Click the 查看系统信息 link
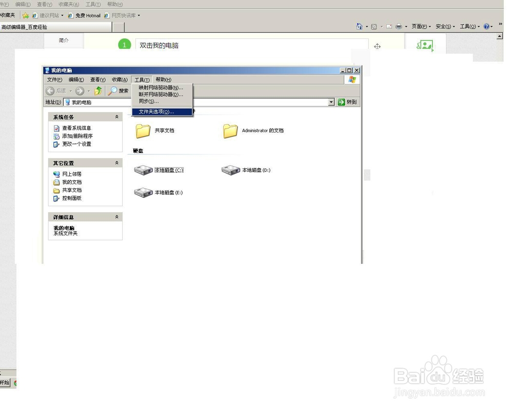The width and height of the screenshot is (513, 410). coord(76,128)
